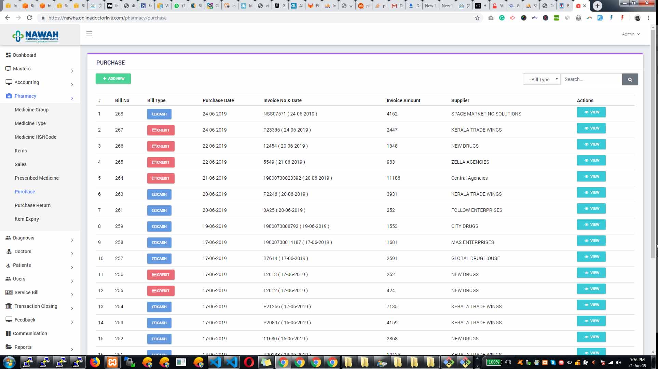Click the Communication grid icon

pos(8,333)
